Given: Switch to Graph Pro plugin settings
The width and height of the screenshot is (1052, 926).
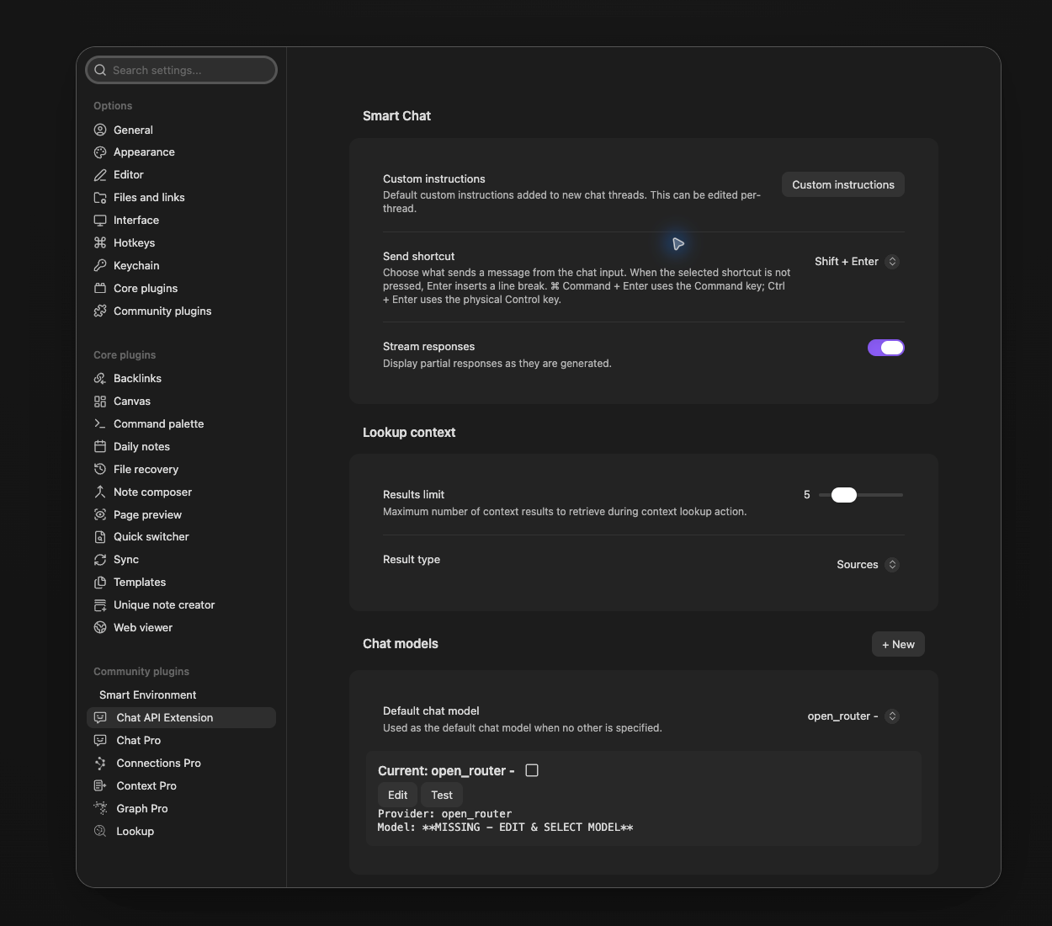Looking at the screenshot, I should pos(181,809).
